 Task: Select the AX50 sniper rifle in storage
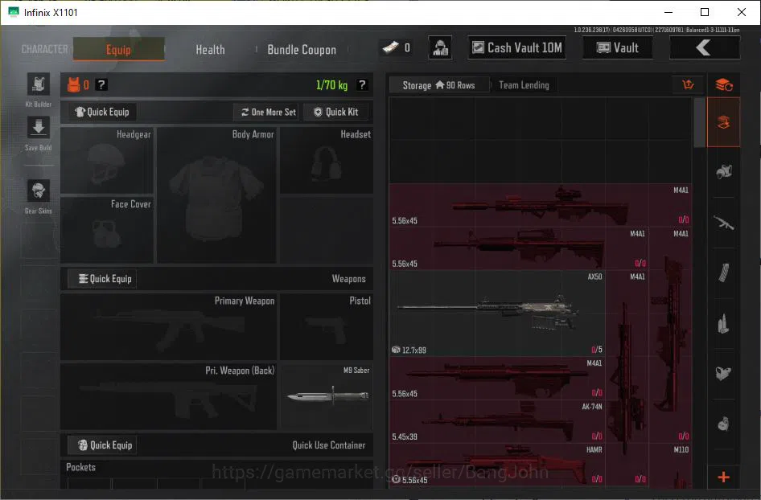point(497,314)
